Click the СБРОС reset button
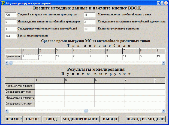Image resolution: width=169 pixels, height=125 pixels. [32, 119]
